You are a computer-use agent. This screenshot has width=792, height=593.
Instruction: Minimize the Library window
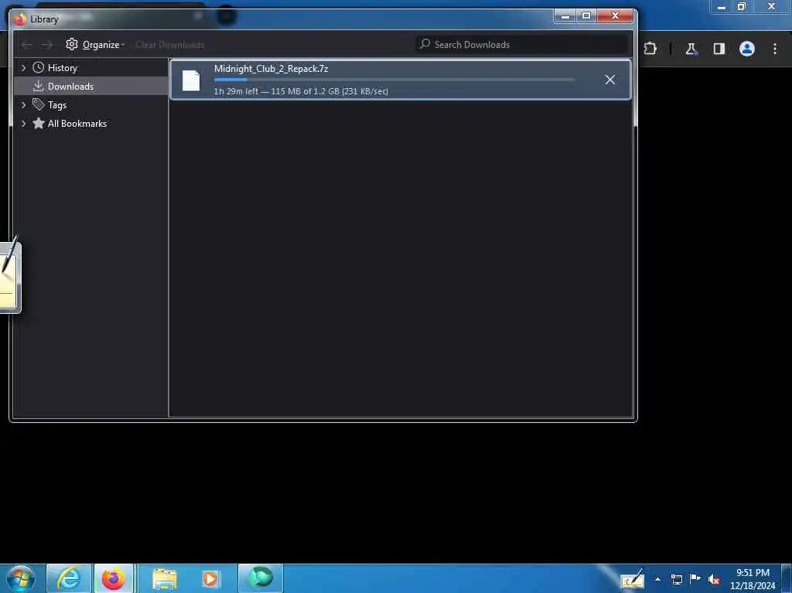(x=565, y=16)
